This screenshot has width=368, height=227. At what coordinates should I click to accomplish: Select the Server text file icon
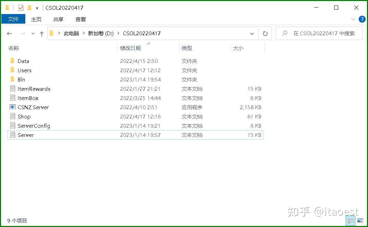coord(13,135)
